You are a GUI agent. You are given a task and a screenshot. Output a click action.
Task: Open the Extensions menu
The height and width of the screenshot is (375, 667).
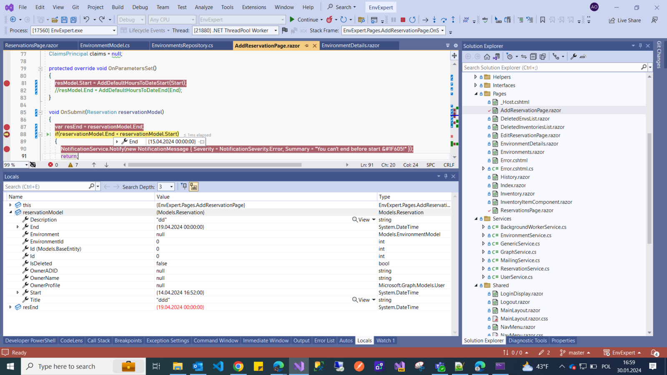pyautogui.click(x=254, y=7)
